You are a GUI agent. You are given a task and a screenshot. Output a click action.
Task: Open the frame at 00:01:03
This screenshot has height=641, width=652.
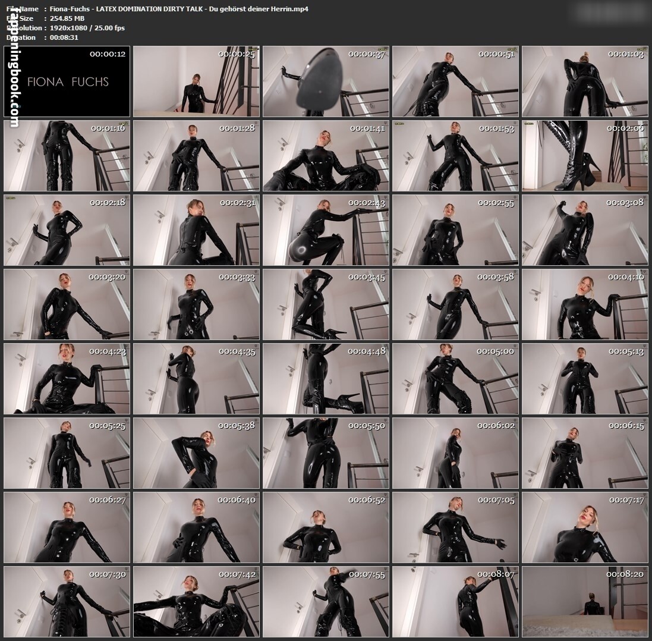click(585, 81)
